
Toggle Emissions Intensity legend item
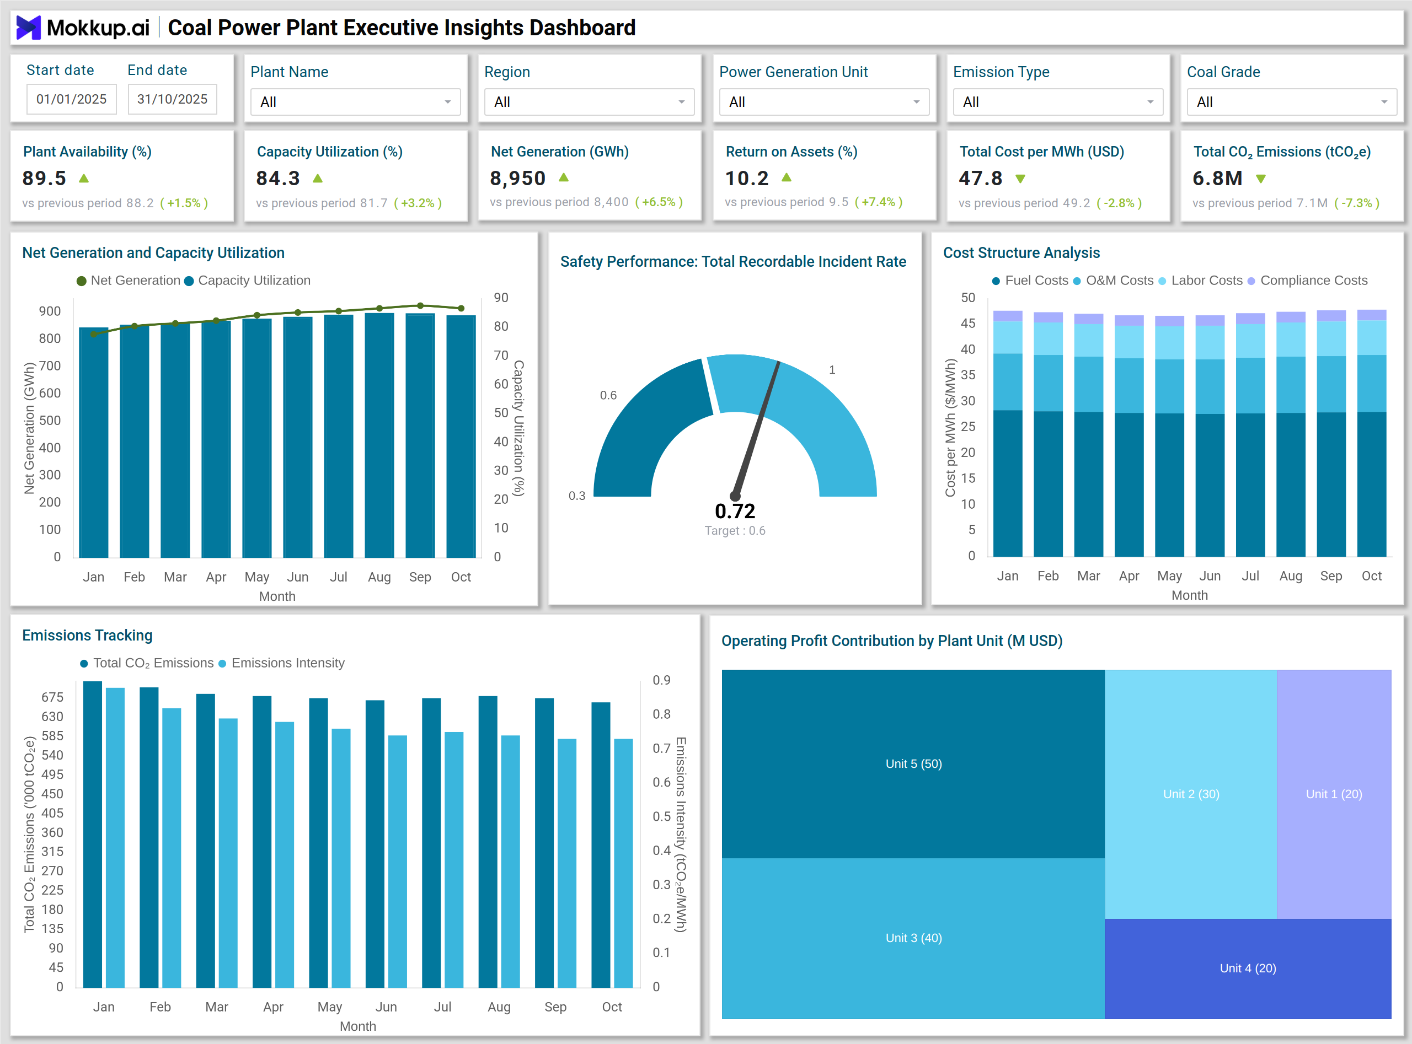281,663
